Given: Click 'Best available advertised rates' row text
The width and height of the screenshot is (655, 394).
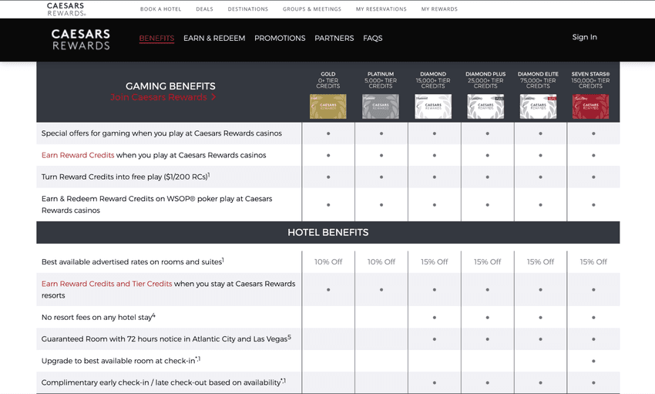Looking at the screenshot, I should (x=133, y=262).
